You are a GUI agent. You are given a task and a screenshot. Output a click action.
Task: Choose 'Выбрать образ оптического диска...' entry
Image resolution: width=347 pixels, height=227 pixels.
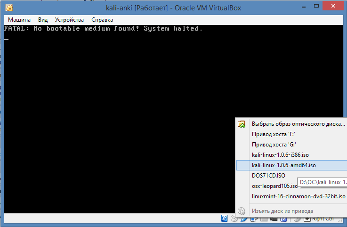(x=291, y=124)
